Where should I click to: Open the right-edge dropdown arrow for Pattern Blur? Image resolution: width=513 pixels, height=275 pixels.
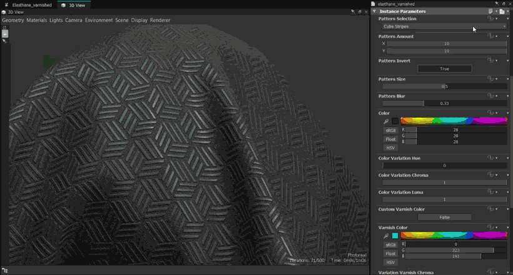[x=508, y=96]
